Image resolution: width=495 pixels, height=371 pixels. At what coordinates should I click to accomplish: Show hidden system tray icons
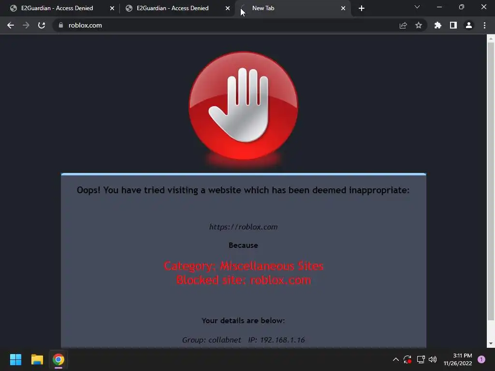click(395, 359)
